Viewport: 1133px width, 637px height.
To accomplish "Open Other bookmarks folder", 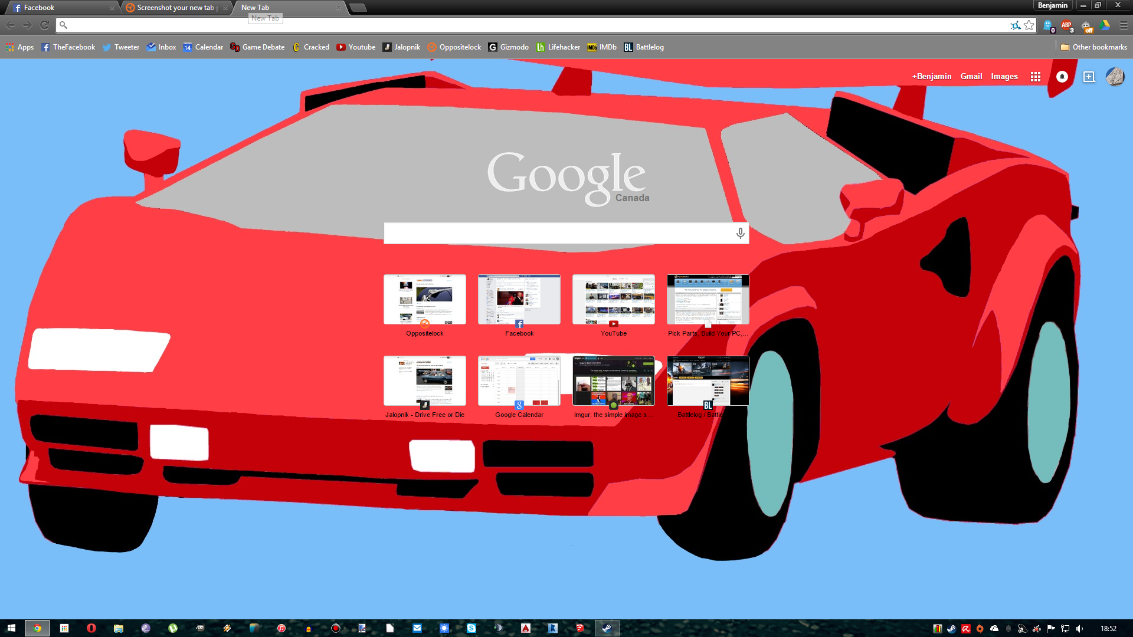I will point(1093,47).
